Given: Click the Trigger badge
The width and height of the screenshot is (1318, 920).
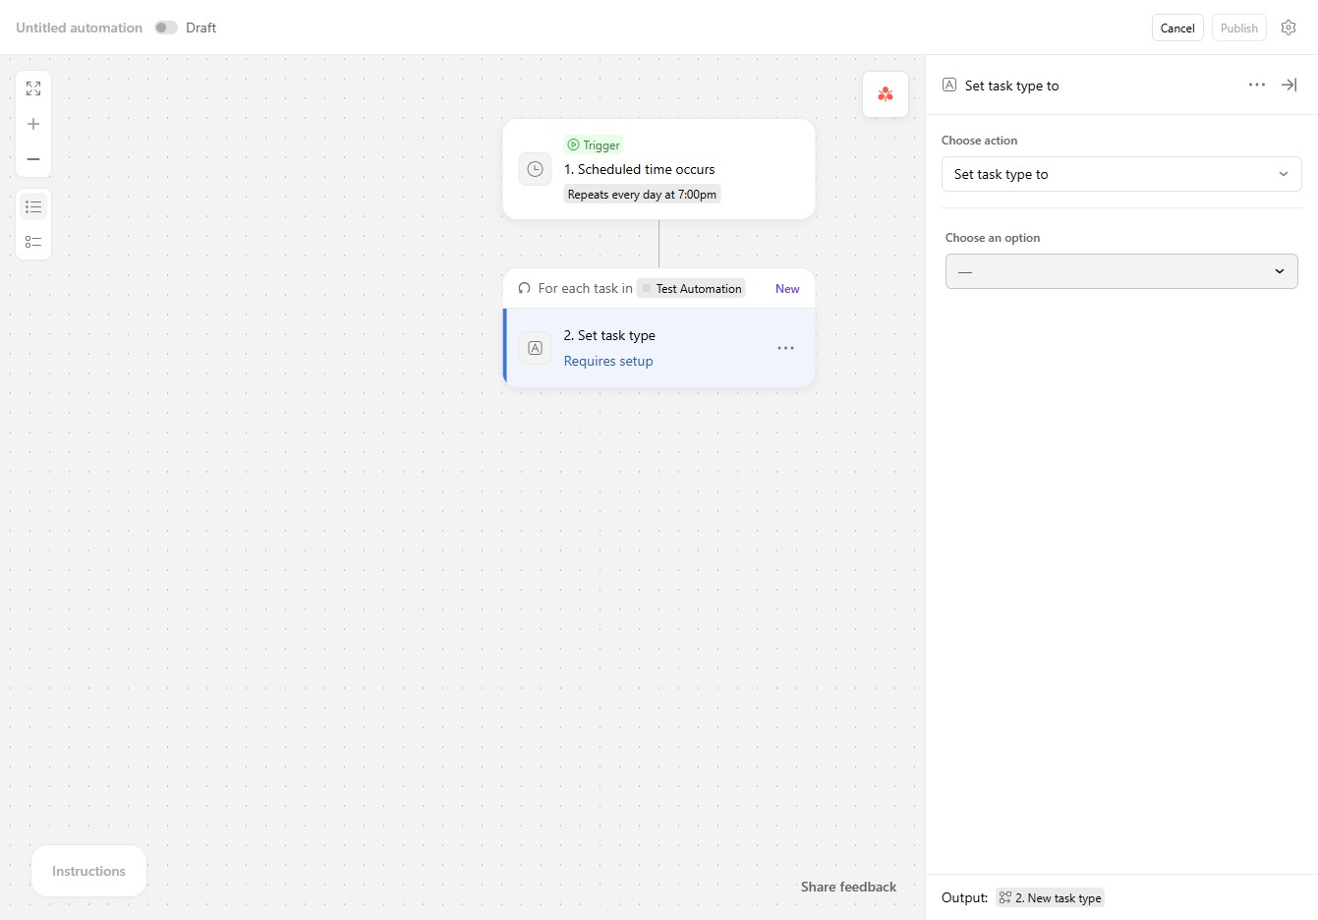Looking at the screenshot, I should pos(594,144).
